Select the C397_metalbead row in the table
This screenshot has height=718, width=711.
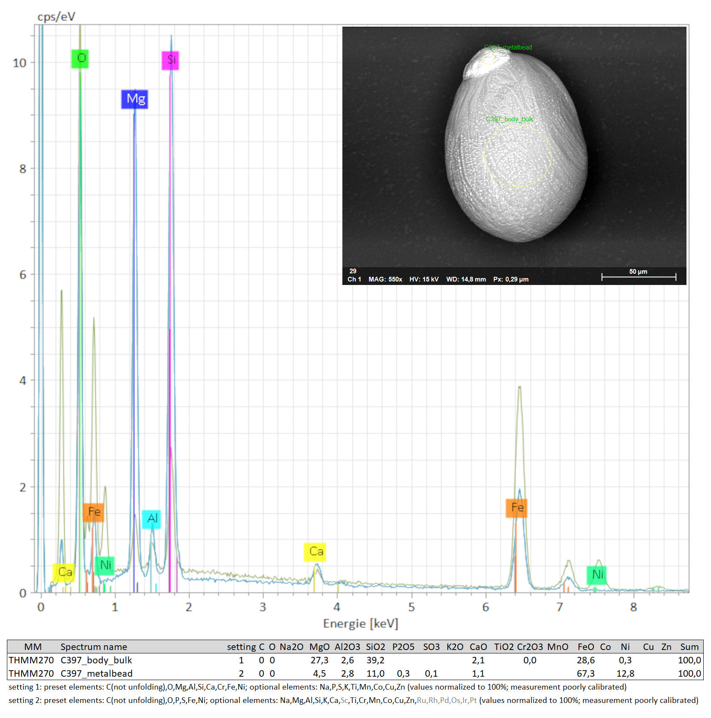[x=96, y=674]
